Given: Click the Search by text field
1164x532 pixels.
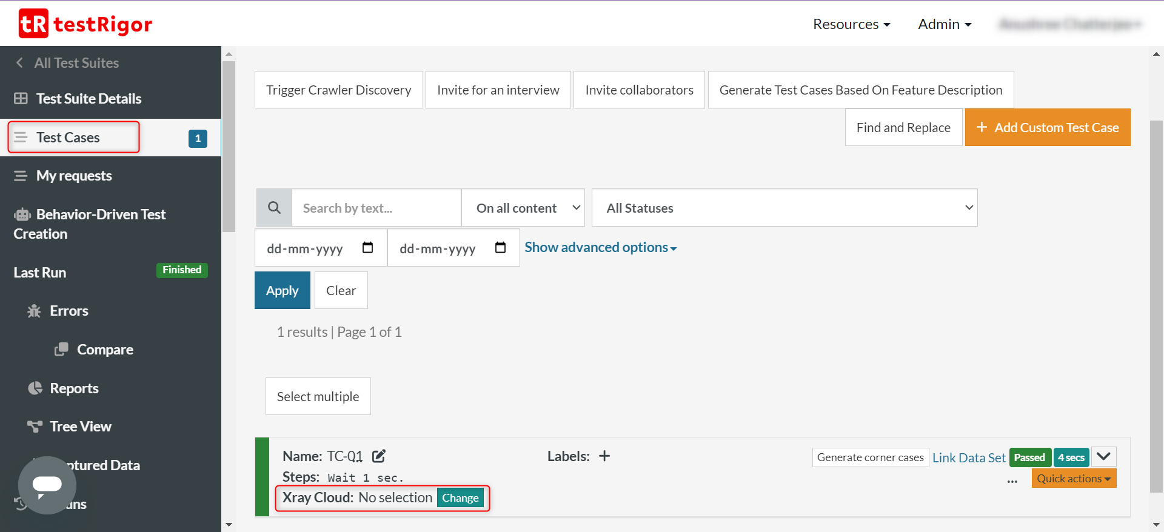Looking at the screenshot, I should (376, 208).
